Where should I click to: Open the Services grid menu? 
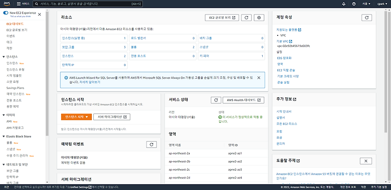pyautogui.click(x=23, y=4)
